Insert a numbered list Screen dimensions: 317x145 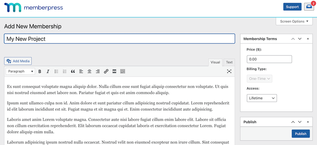coord(65,71)
